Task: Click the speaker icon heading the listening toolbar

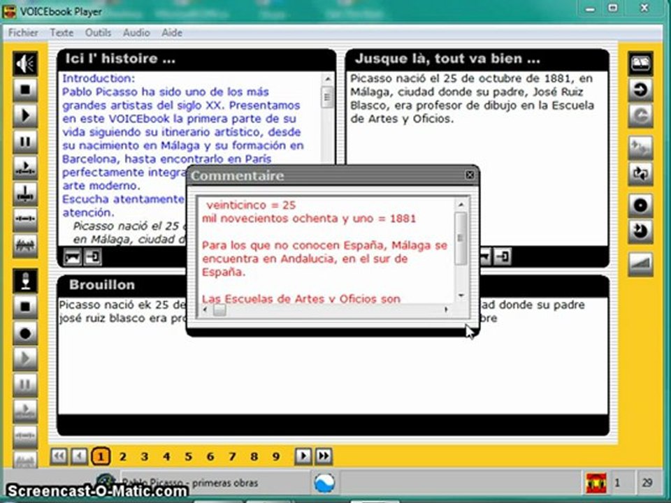Action: (x=25, y=64)
